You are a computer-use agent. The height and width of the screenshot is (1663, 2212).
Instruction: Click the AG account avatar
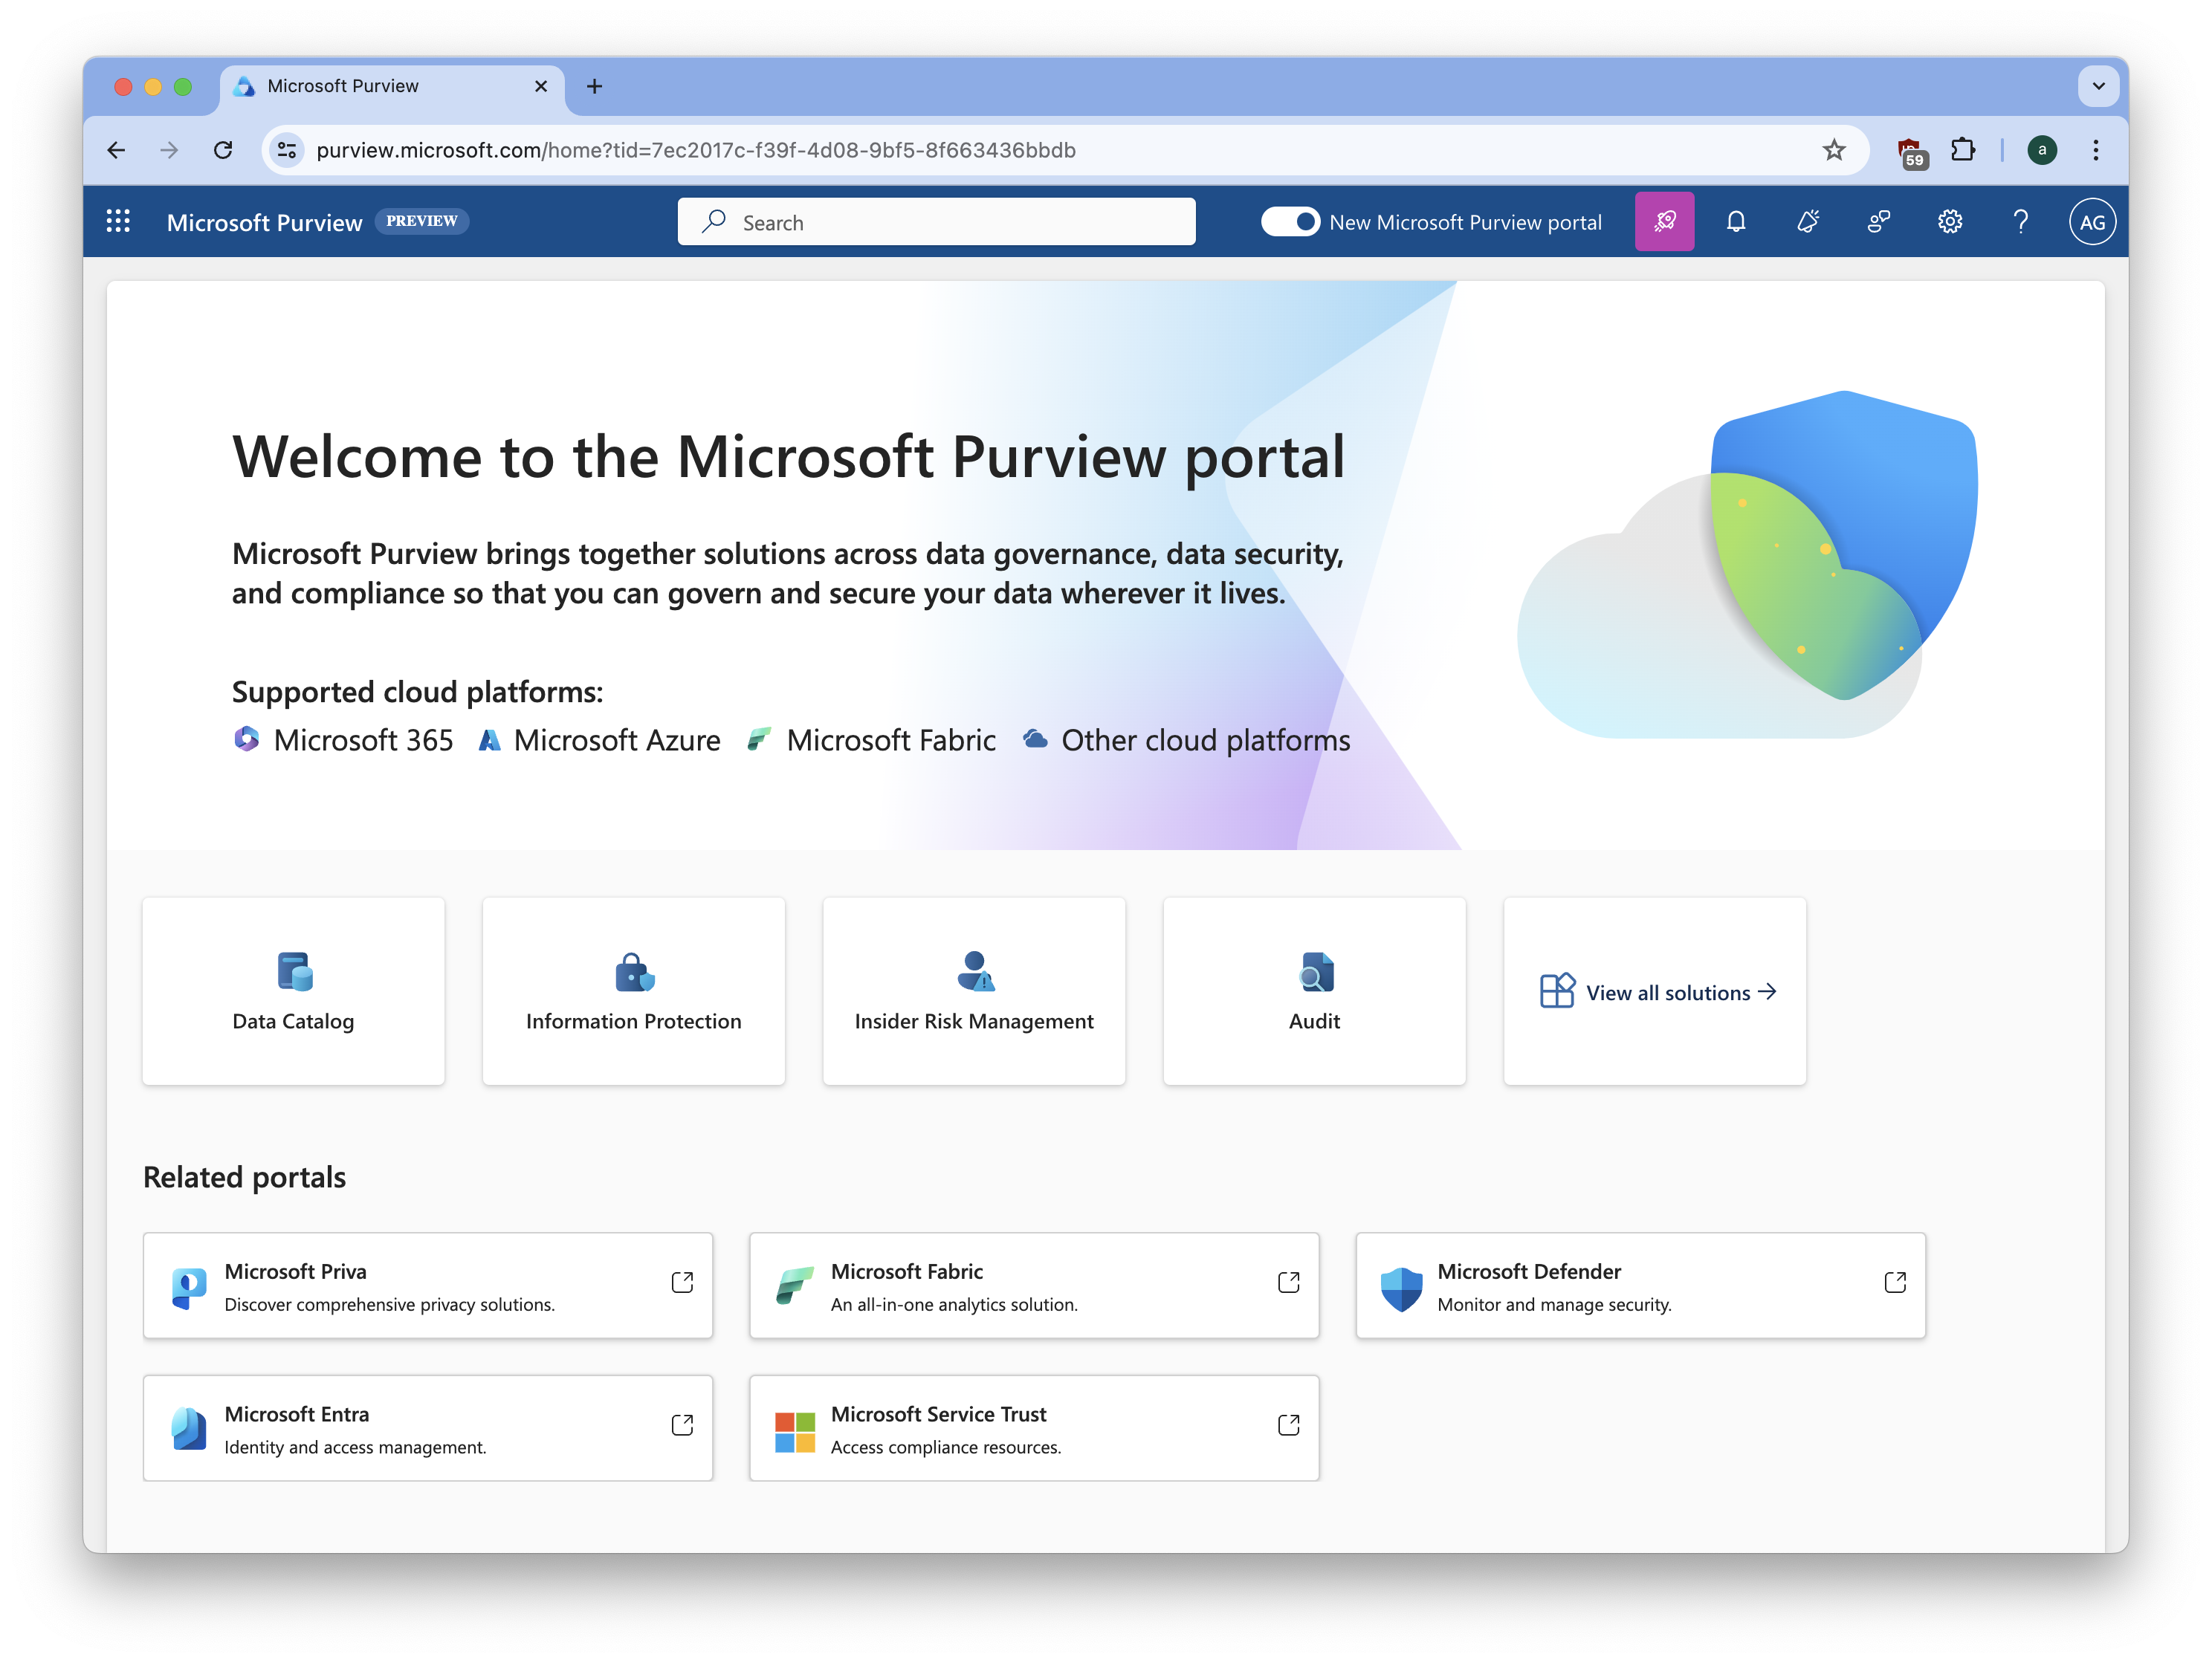(x=2092, y=222)
